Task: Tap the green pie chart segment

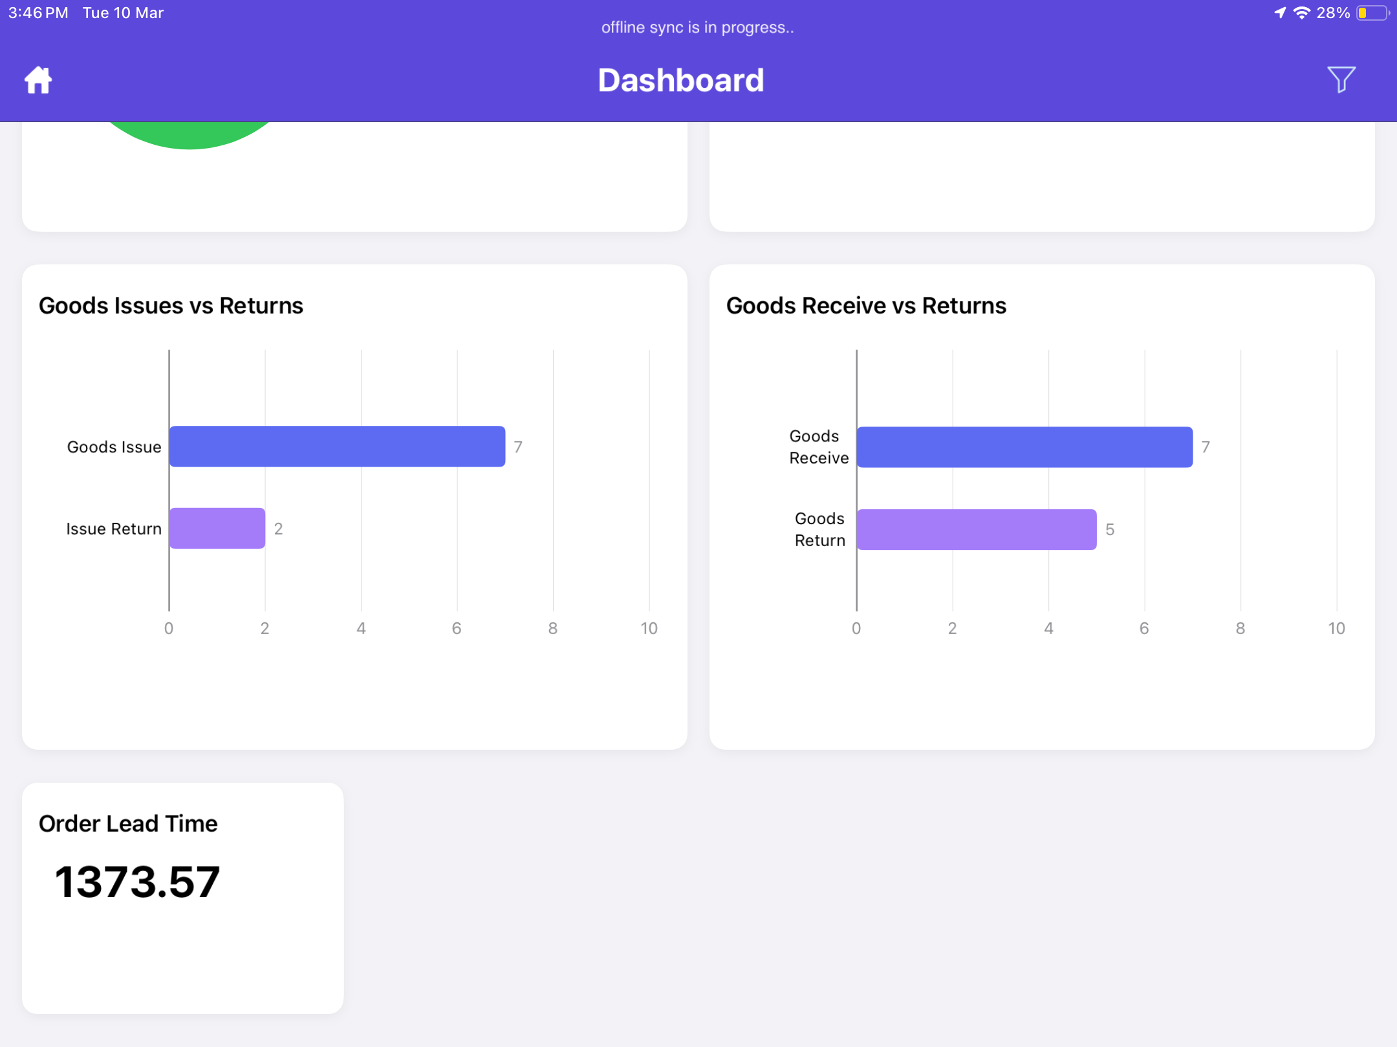Action: pos(190,134)
